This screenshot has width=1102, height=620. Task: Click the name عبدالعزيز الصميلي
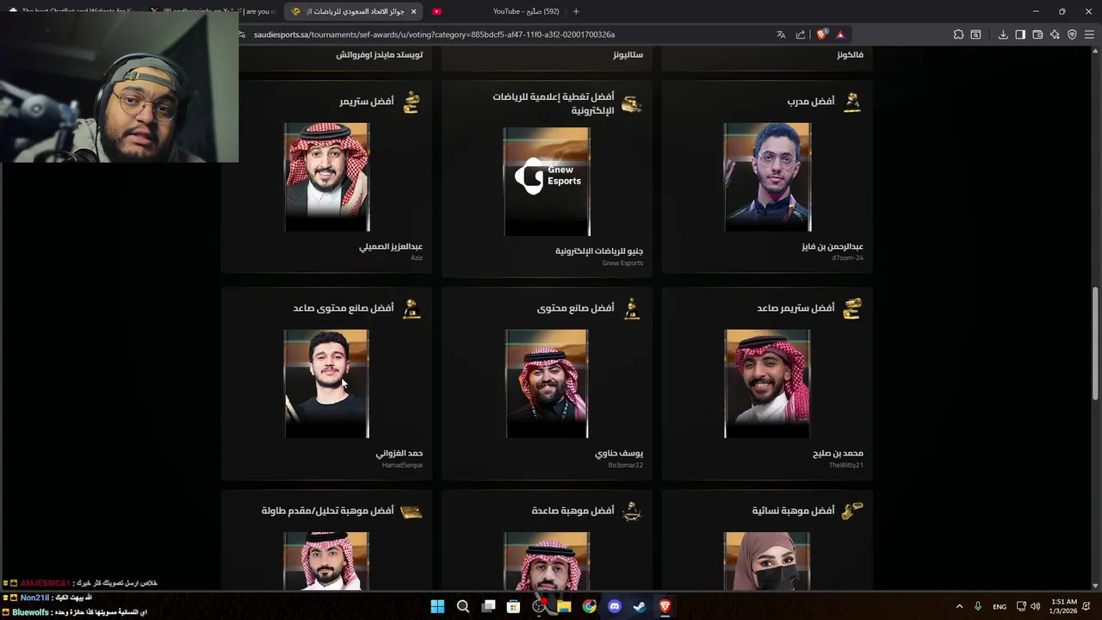pyautogui.click(x=391, y=246)
